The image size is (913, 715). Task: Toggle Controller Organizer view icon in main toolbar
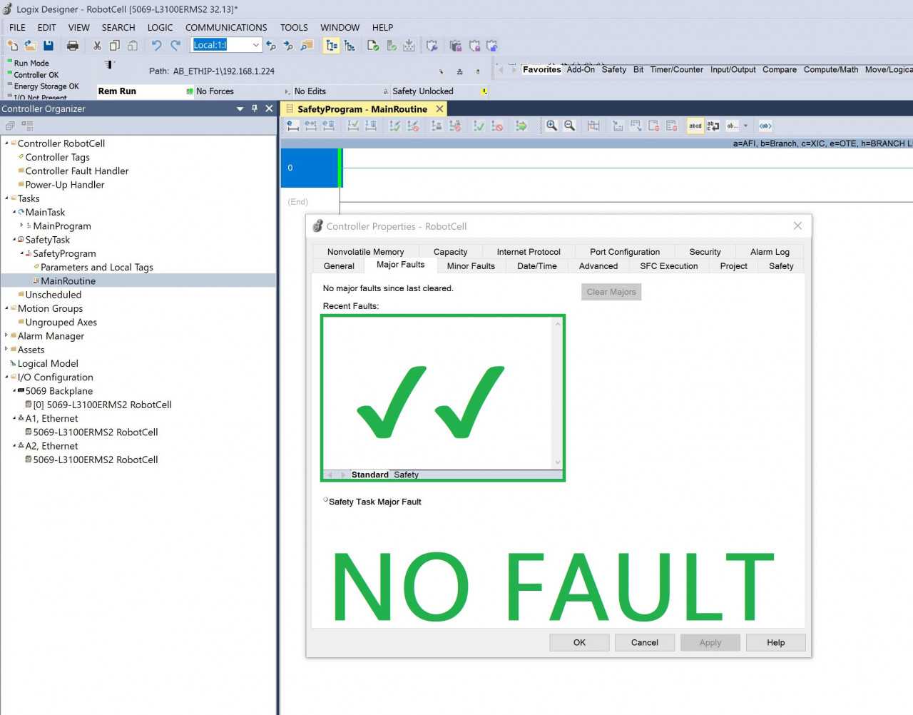coord(332,45)
